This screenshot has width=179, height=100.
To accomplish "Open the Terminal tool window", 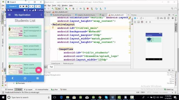I will click(9, 89).
